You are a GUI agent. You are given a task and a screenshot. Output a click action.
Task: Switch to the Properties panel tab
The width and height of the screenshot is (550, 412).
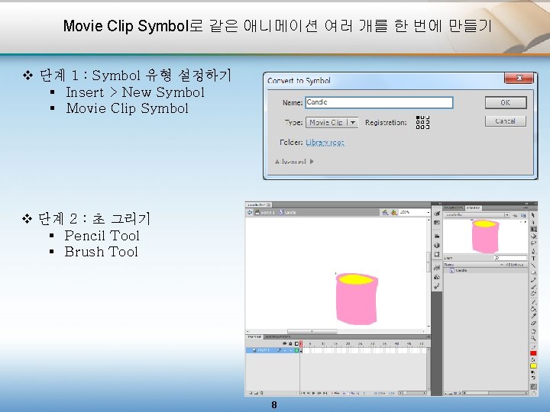click(x=454, y=208)
